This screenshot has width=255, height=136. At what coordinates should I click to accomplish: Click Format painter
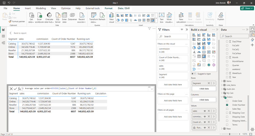pyautogui.click(x=17, y=21)
